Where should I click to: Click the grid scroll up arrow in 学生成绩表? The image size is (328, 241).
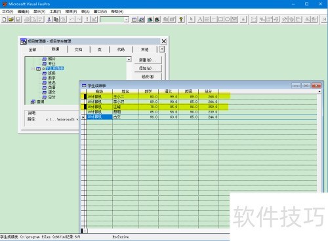click(x=319, y=91)
